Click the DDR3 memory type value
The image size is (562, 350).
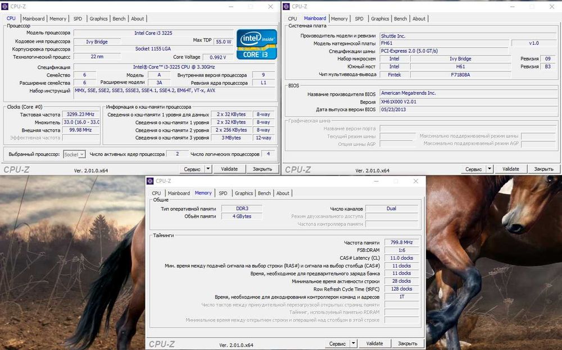point(242,209)
